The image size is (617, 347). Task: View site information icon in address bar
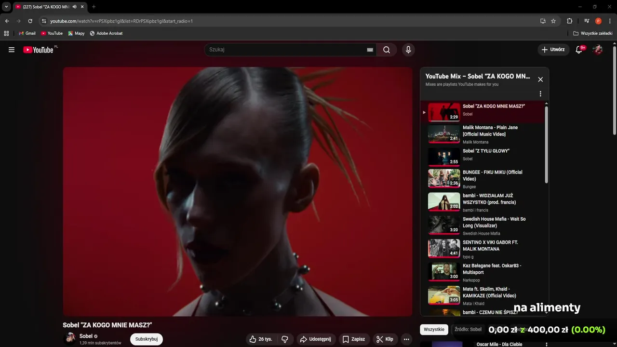(x=44, y=21)
